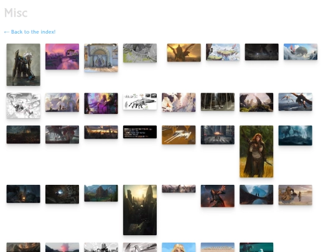Open the purple-haired figure colorful thumbnail
Viewport: 336px width, 252px height.
pyautogui.click(x=101, y=103)
